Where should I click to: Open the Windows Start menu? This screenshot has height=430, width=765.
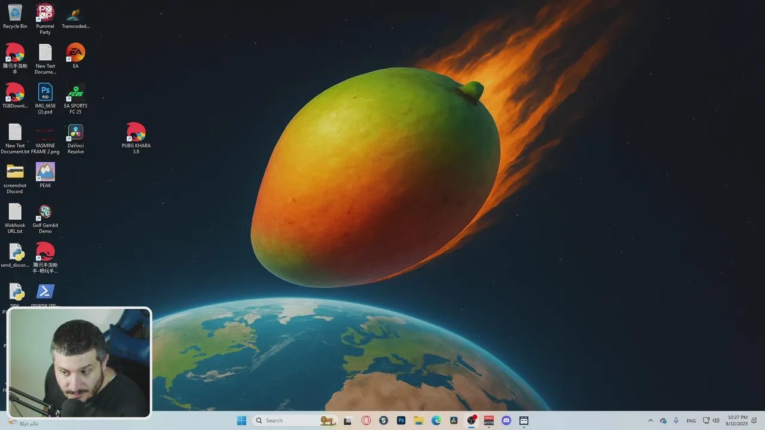[241, 420]
